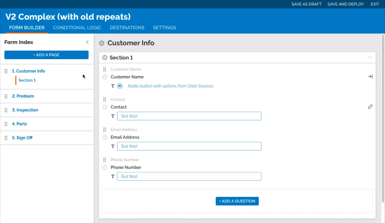Open the Conditional Logic tab
The width and height of the screenshot is (385, 223).
(77, 28)
